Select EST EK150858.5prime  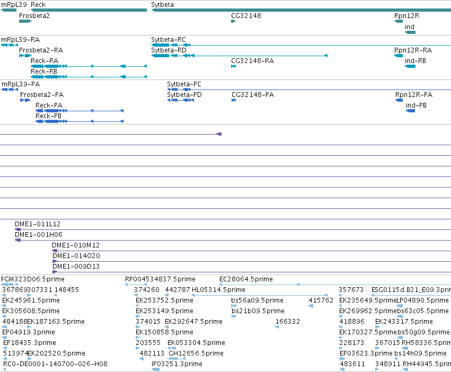point(164,332)
